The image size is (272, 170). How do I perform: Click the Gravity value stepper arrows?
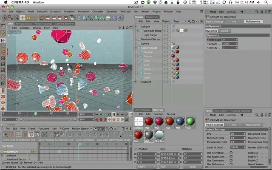click(237, 43)
